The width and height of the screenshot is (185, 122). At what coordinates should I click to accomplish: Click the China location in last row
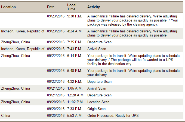[6, 116]
